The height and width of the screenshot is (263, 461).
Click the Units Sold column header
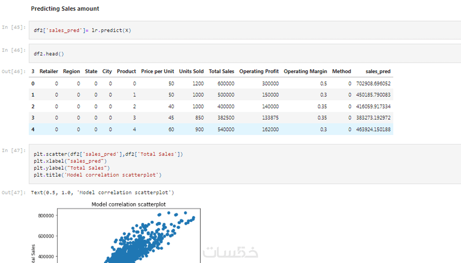click(x=191, y=71)
